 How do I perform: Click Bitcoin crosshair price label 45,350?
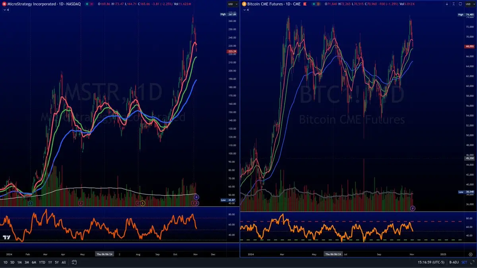(x=469, y=158)
